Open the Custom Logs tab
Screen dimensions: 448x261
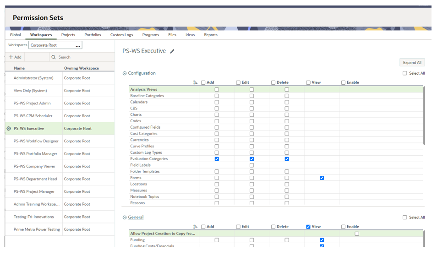(121, 35)
